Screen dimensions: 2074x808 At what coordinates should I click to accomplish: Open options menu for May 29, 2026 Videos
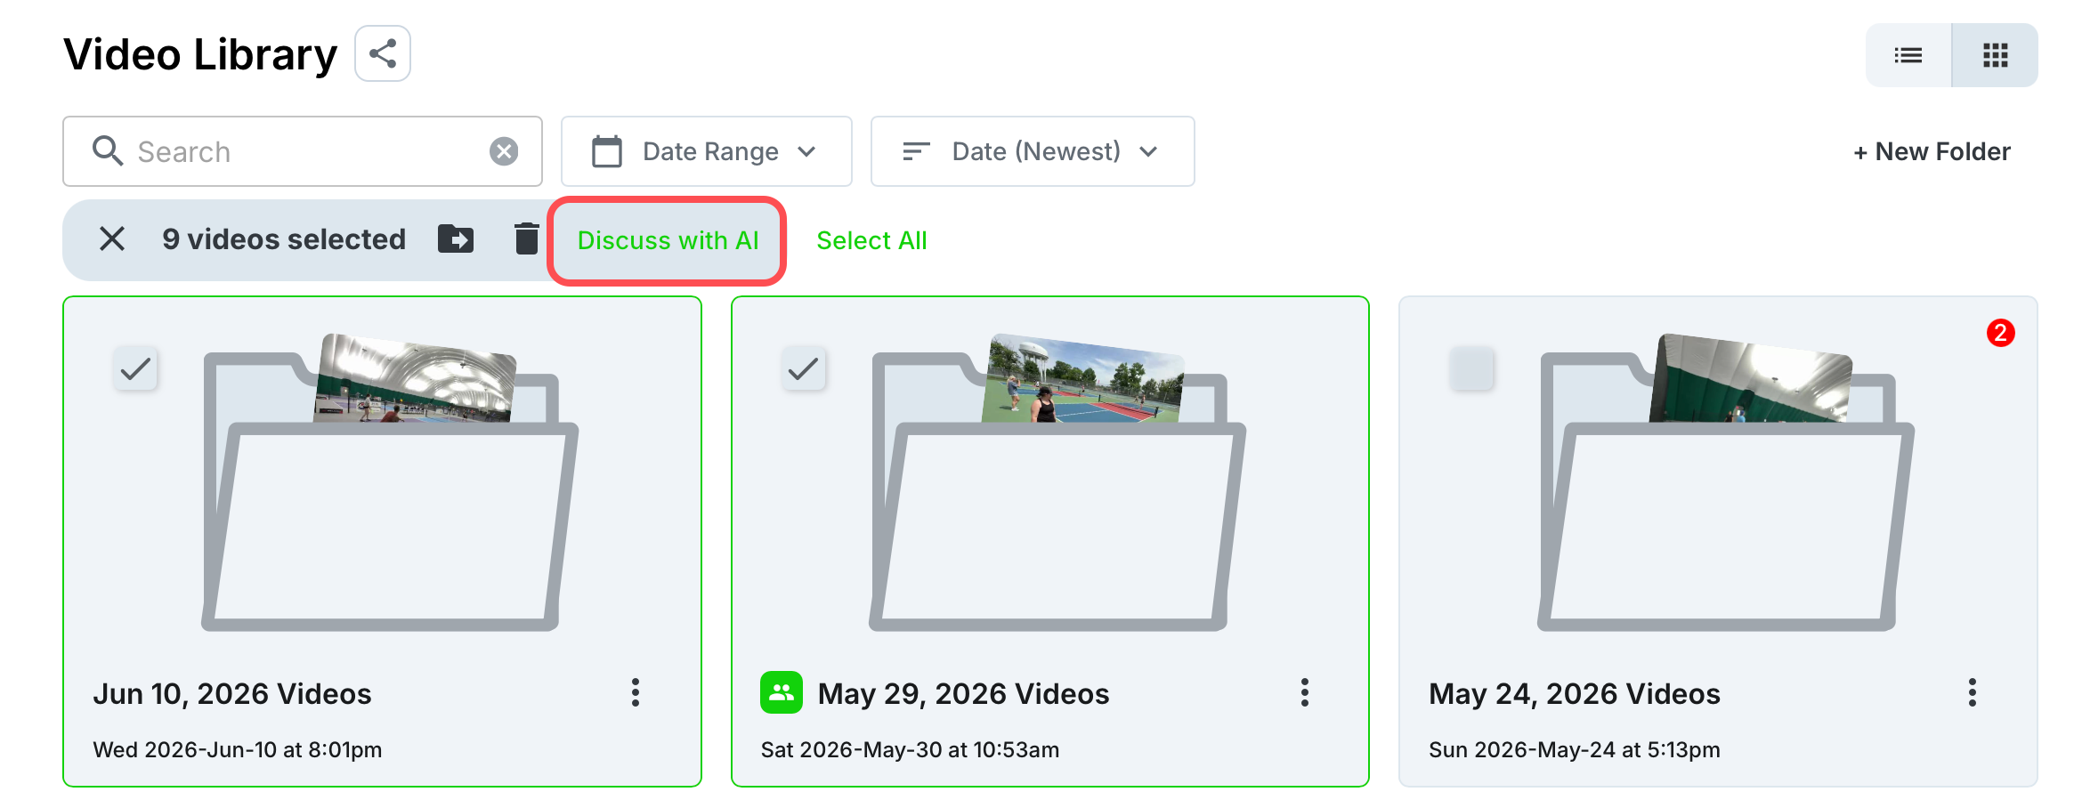(1304, 692)
